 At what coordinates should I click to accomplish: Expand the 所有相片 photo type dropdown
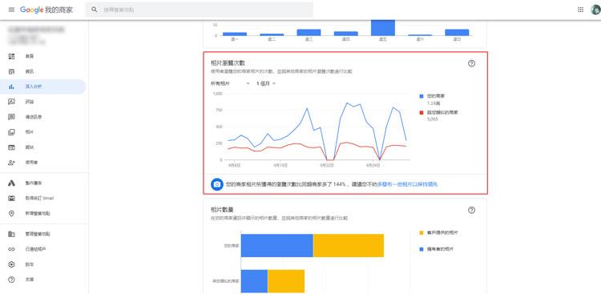click(x=230, y=83)
